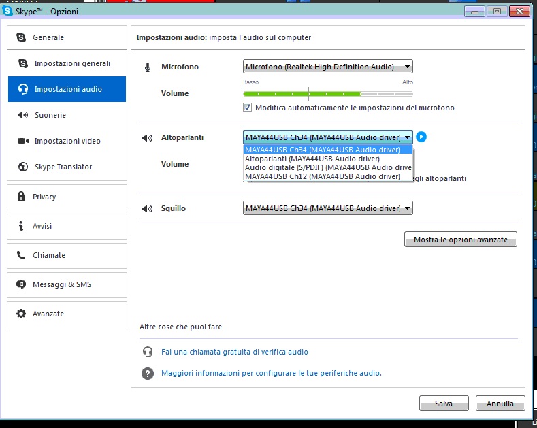Click the speaker icon beside Suonerie

tap(23, 115)
